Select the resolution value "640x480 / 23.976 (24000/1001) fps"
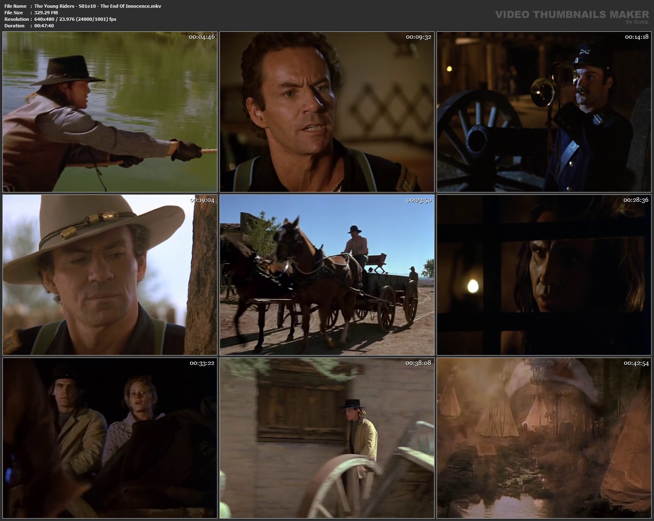 tap(75, 19)
